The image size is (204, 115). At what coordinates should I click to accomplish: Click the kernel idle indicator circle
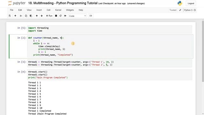point(195,10)
